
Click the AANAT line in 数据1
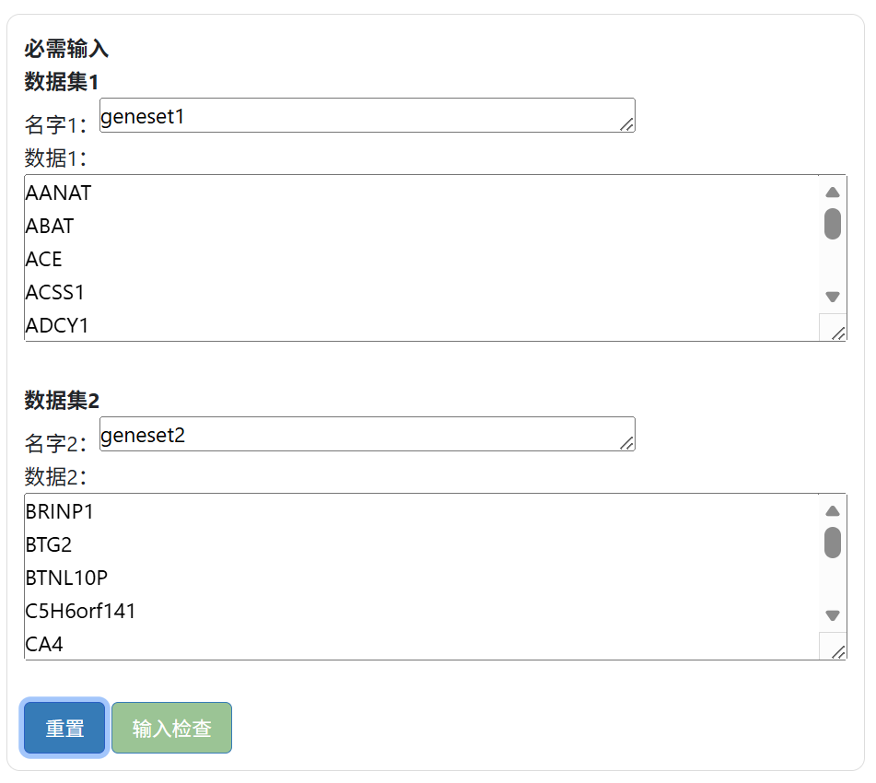tap(59, 193)
